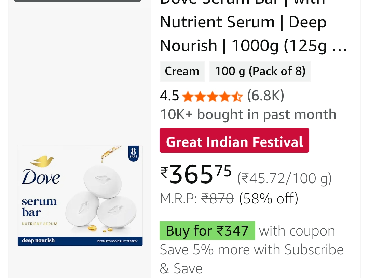Screen dimensions: 369x278
Task: Open the Dove Serum Bar product title
Action: pos(253,34)
